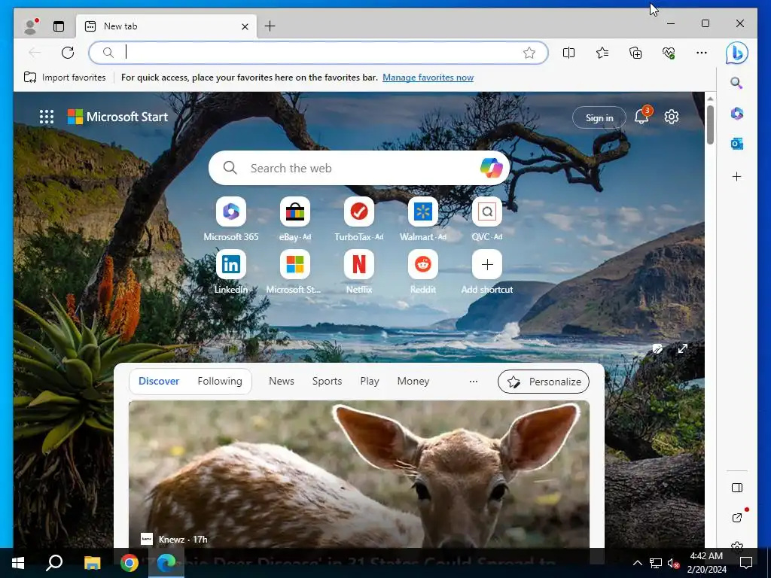Open a new tab with plus button

[x=270, y=26]
